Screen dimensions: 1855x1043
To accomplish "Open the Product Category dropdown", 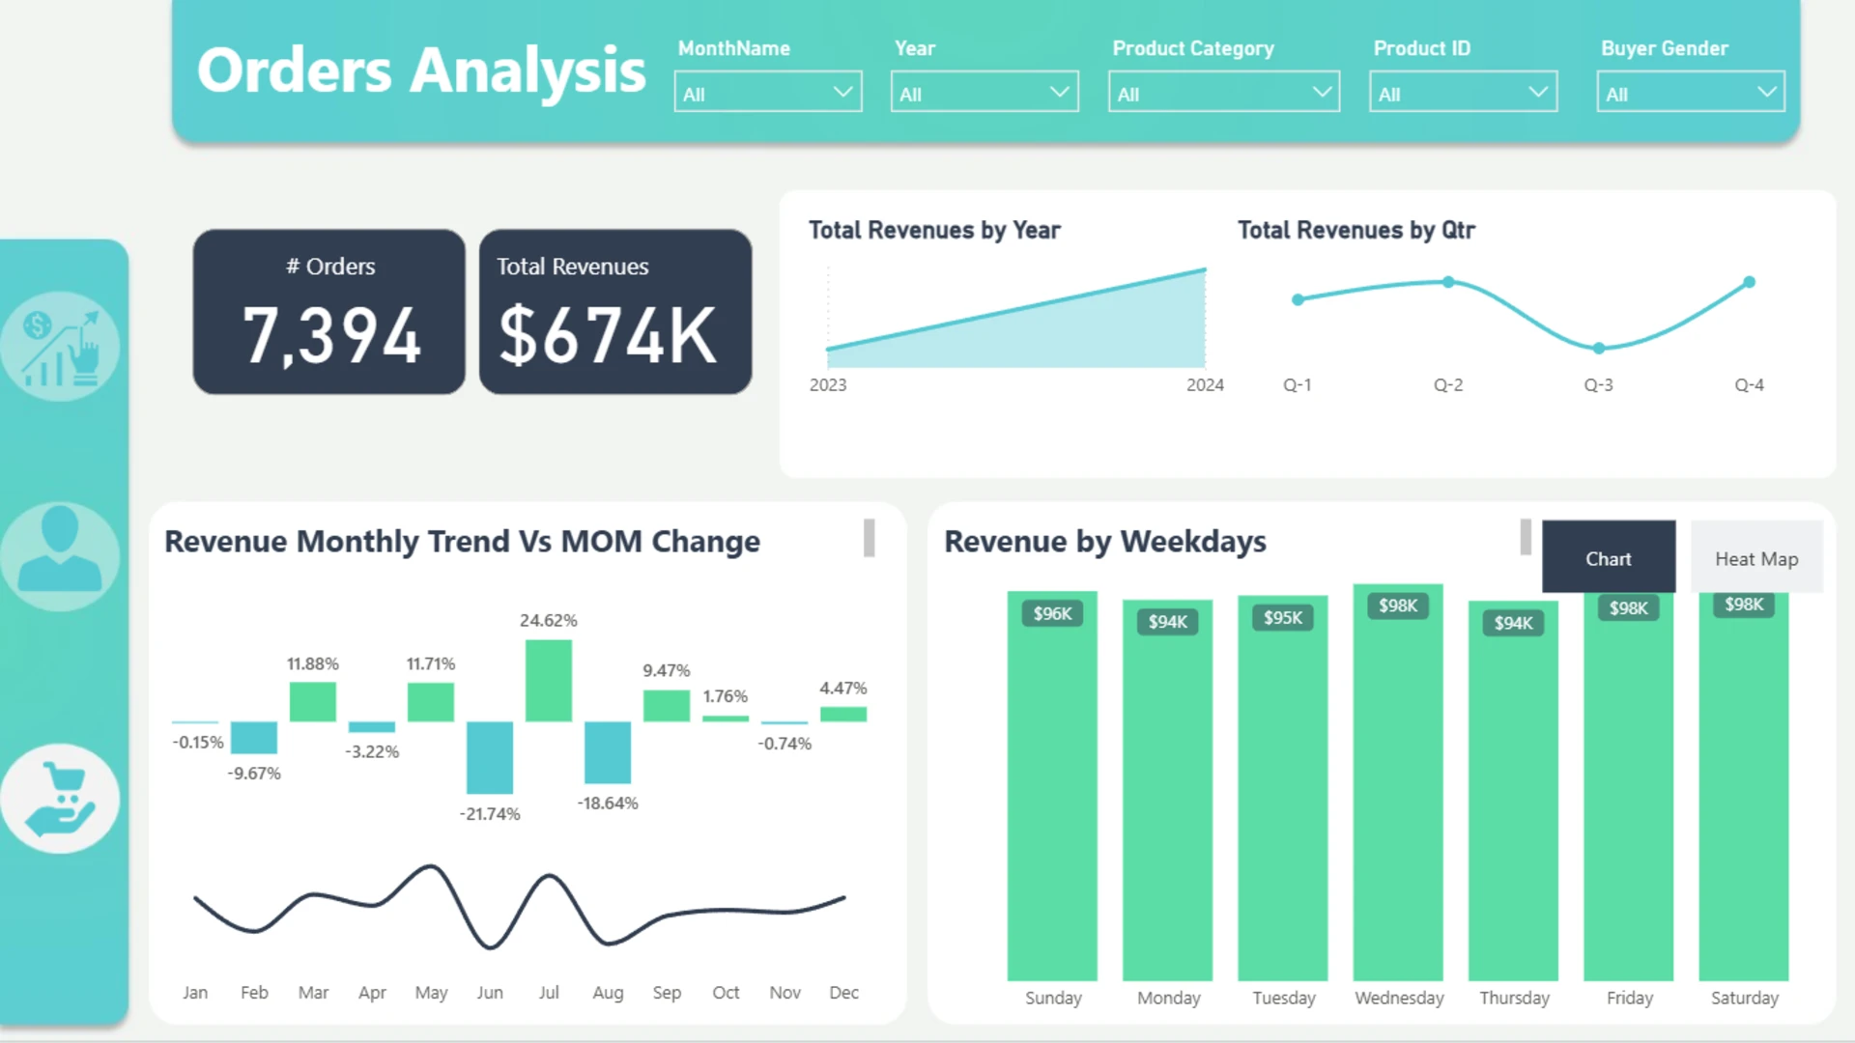I will click(x=1224, y=93).
